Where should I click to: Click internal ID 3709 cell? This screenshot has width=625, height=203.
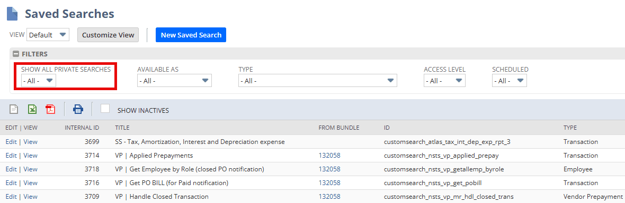tap(92, 197)
